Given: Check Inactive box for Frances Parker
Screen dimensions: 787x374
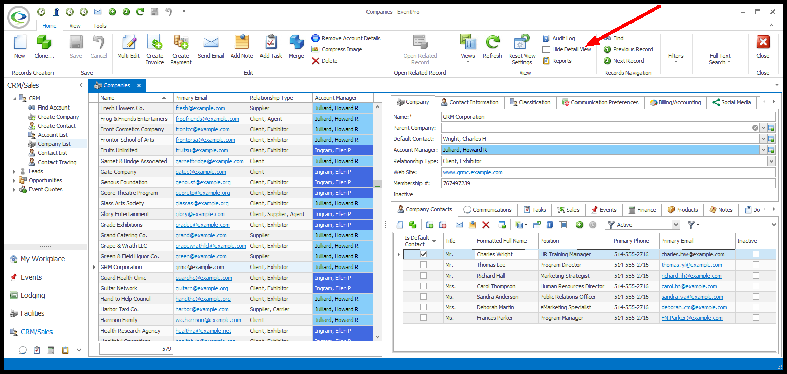Looking at the screenshot, I should (x=756, y=318).
